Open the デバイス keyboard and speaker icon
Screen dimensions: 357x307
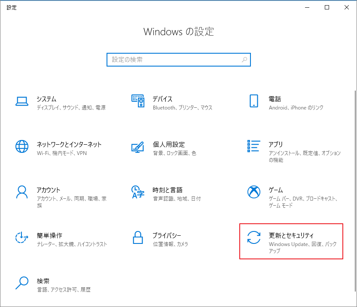tap(138, 101)
